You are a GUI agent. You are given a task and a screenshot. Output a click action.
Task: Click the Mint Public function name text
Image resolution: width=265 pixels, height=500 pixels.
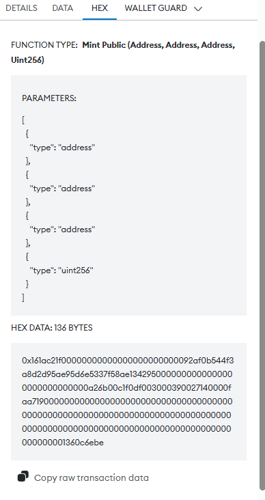point(104,45)
